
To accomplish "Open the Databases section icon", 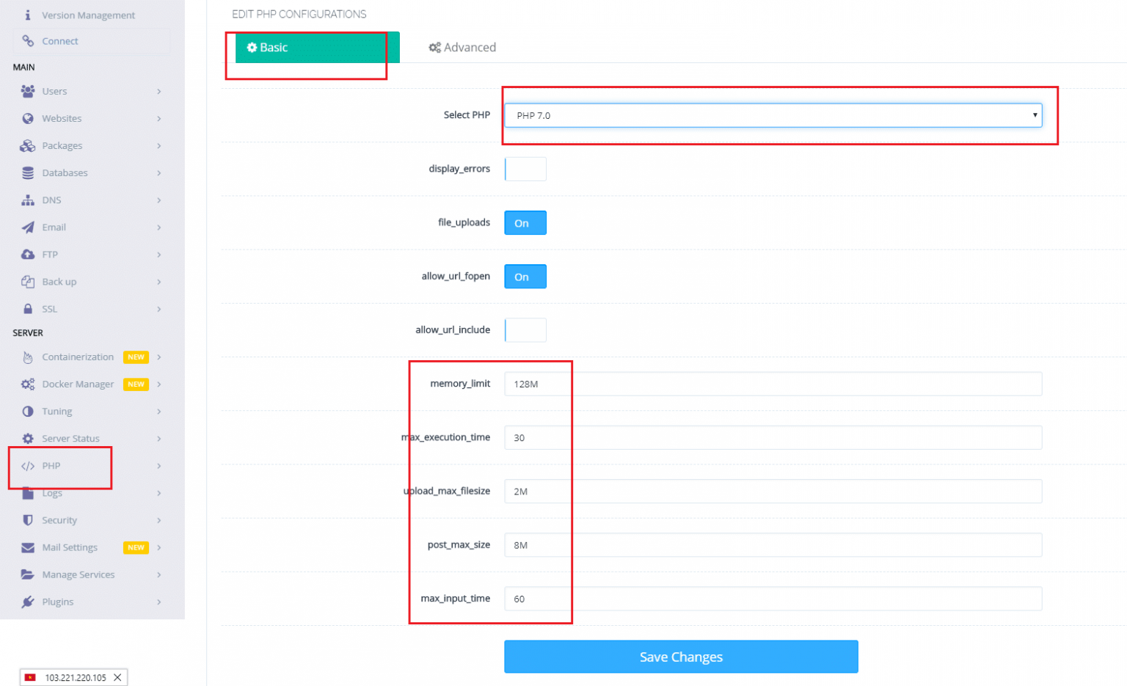I will coord(27,172).
